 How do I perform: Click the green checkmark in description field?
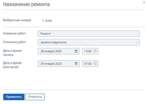point(137,42)
